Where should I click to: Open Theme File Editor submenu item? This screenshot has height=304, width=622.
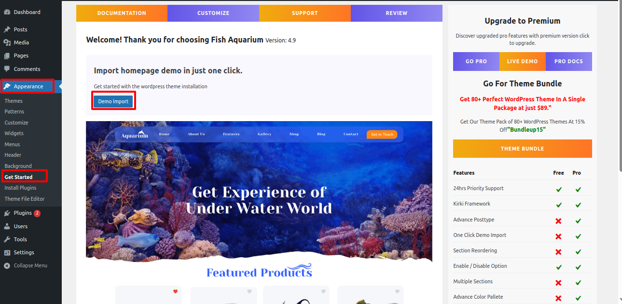(x=25, y=199)
